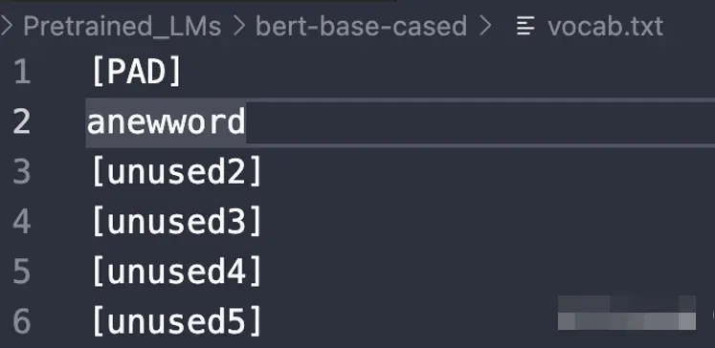Place the cursor in the [PAD] line
Viewport: 715px width, 348px height.
[x=137, y=72]
